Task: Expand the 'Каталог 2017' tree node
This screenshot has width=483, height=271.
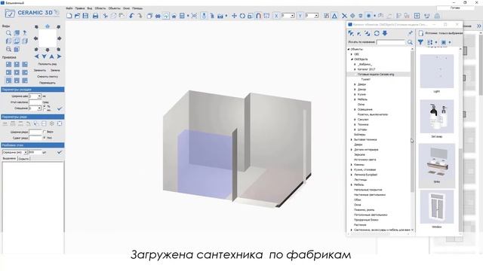Action: [x=355, y=69]
